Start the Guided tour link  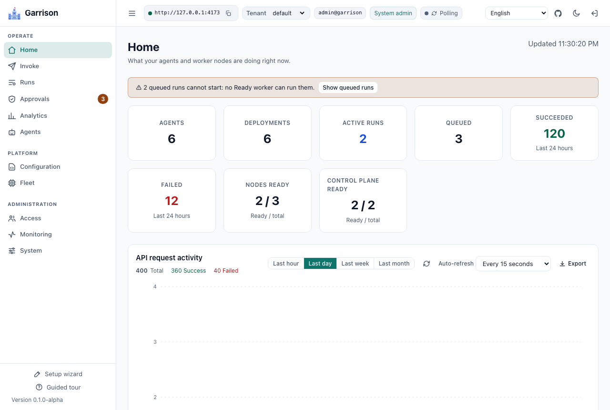click(58, 388)
